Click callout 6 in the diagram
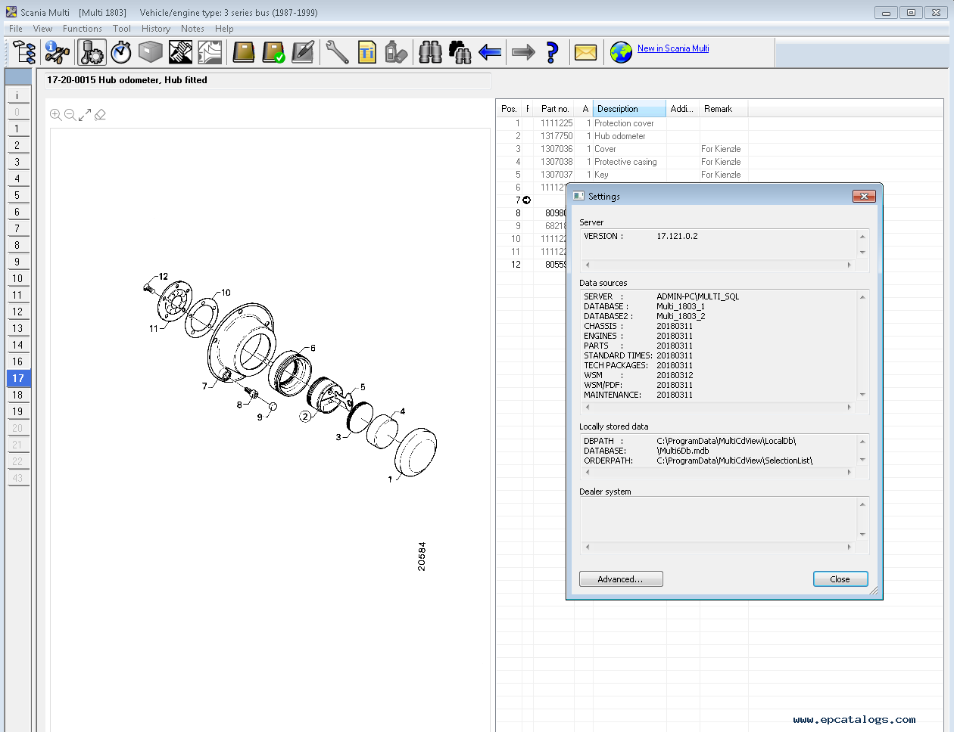Viewport: 954px width, 732px height. tap(313, 349)
